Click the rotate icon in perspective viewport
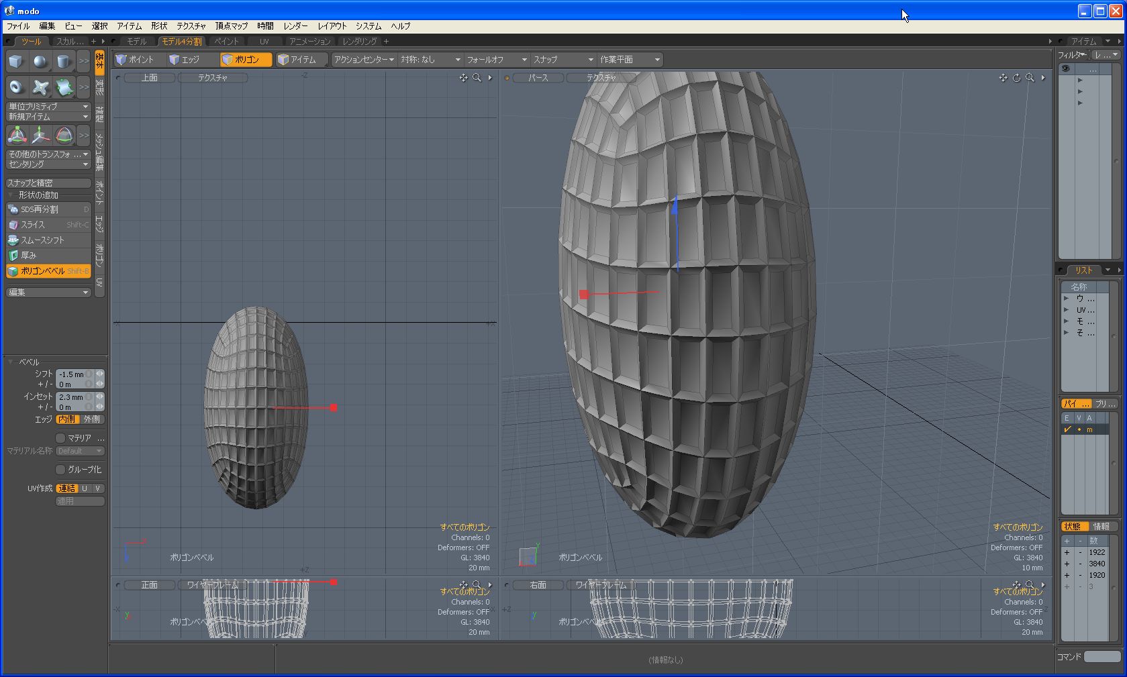 1016,78
